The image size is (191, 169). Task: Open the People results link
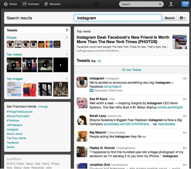point(12,38)
